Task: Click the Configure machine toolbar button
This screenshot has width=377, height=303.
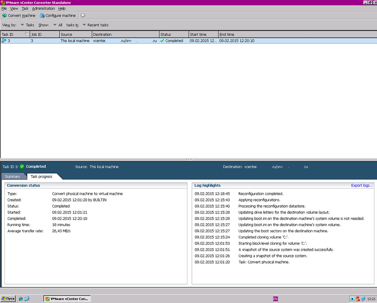Action: pyautogui.click(x=58, y=15)
